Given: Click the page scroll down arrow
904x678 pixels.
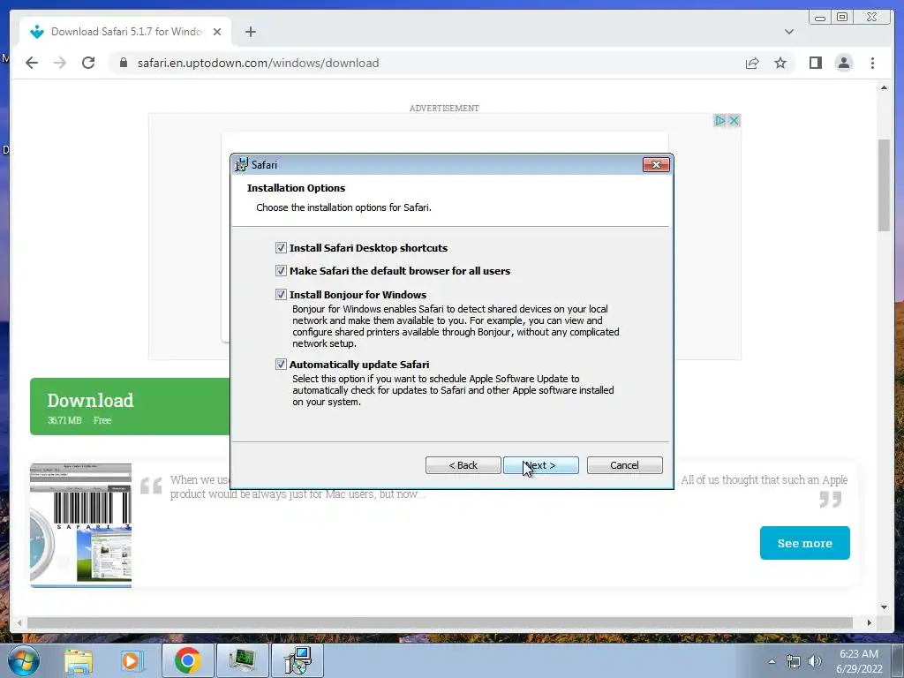Looking at the screenshot, I should (x=884, y=607).
